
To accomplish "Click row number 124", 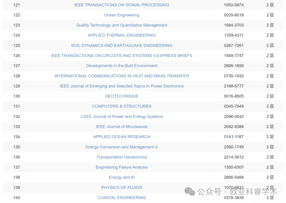I will [x=17, y=35].
